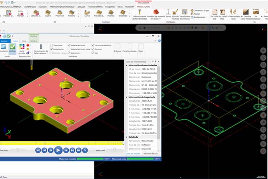Adjust the Velocidad slider

coord(115,150)
